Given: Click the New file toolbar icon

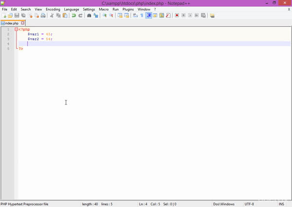Looking at the screenshot, I should click(x=4, y=16).
